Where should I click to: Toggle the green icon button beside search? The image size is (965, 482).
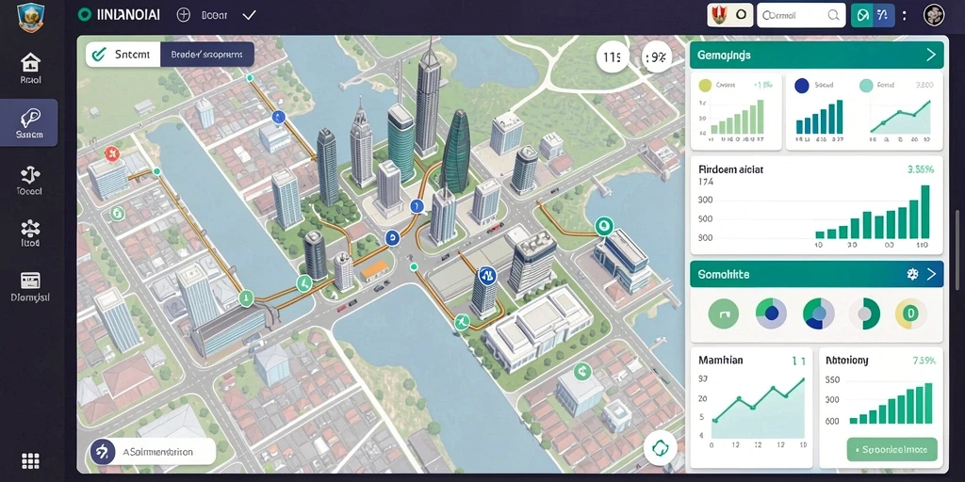[x=862, y=15]
